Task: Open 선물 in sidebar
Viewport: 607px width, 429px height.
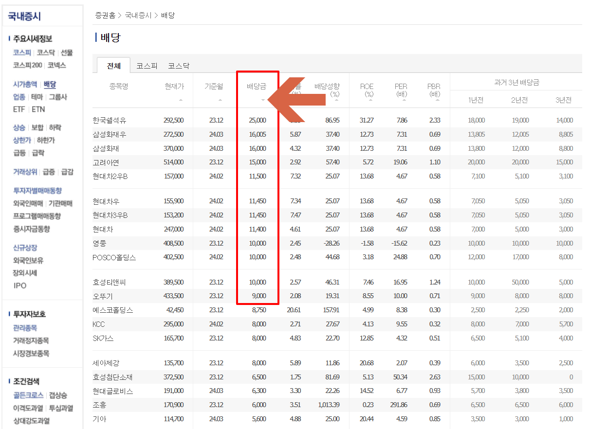Action: pos(67,53)
